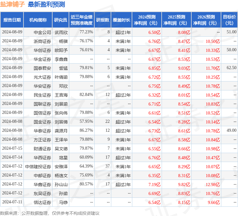
Task: Click report count 37 for 中信建投证券
Action: pyautogui.click(x=108, y=166)
